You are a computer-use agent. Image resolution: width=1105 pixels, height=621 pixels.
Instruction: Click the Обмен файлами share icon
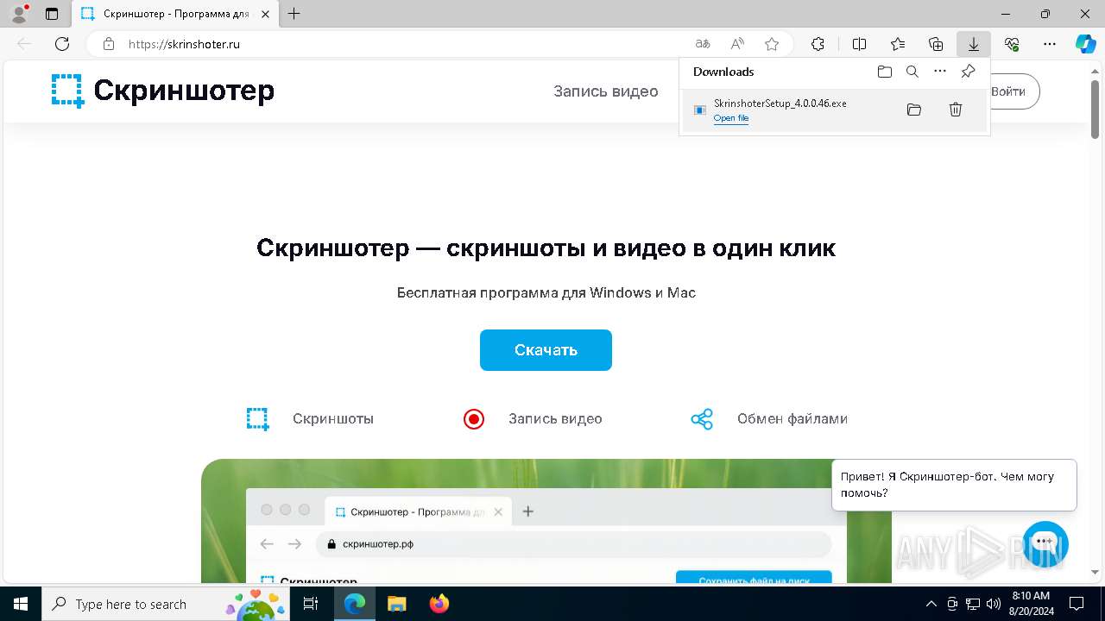(702, 419)
